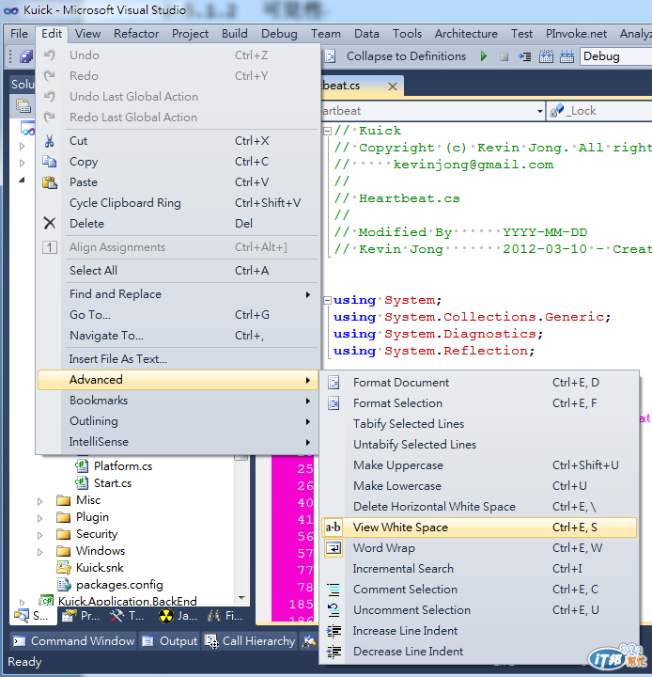Expand the Misc folder
Screen dimensions: 652x677
[x=39, y=501]
